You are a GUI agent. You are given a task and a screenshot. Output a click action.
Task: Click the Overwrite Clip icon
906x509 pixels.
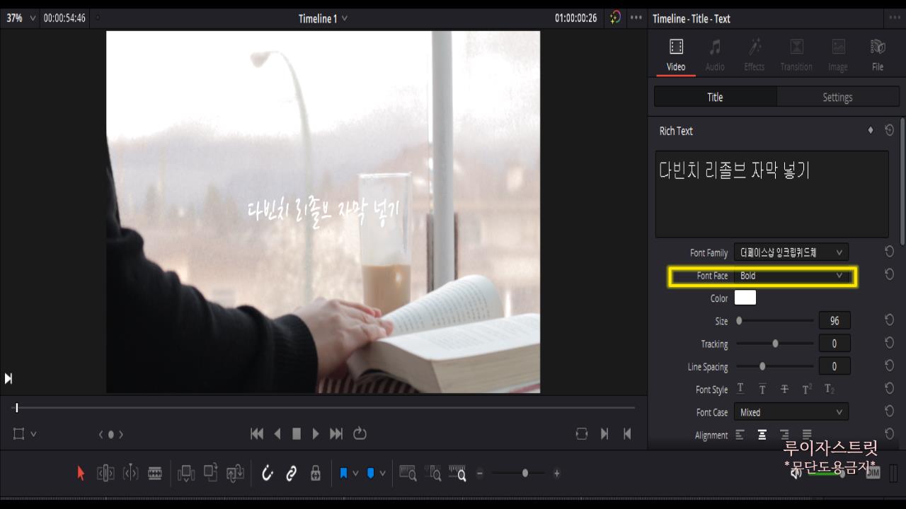[x=211, y=472]
